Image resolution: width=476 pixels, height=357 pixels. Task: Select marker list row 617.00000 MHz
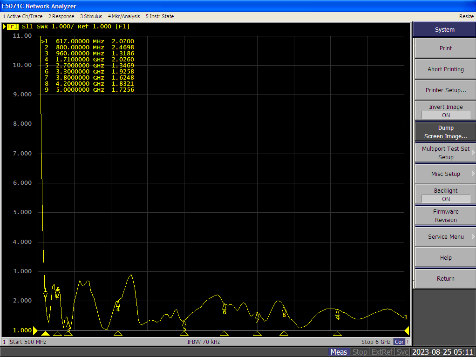click(x=88, y=41)
